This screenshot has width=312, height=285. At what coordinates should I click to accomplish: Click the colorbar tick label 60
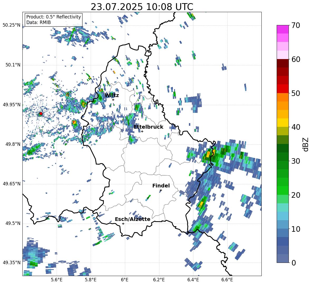point(295,59)
